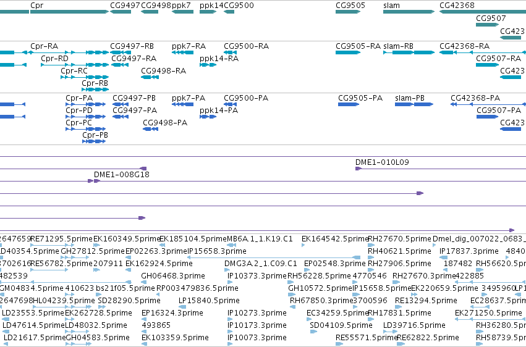
Task: Select cDNA IP17837.3prime
Action: pyautogui.click(x=443, y=257)
